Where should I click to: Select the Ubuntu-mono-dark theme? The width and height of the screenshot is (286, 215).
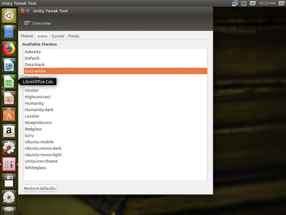click(x=116, y=148)
